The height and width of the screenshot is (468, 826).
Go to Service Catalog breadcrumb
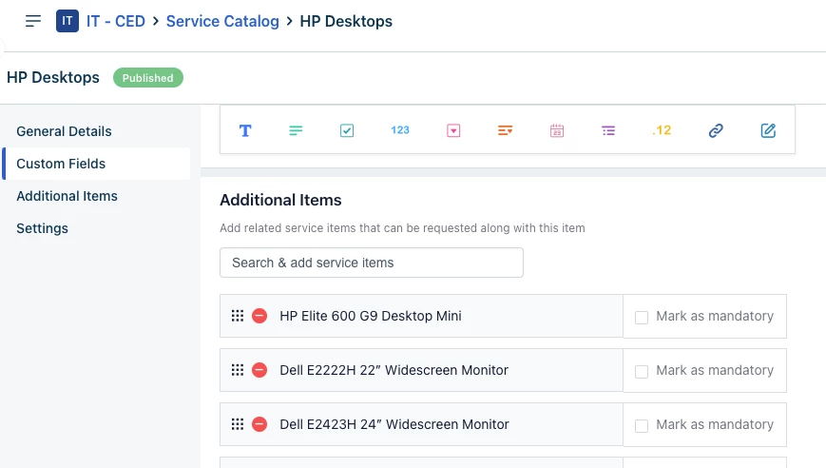222,21
